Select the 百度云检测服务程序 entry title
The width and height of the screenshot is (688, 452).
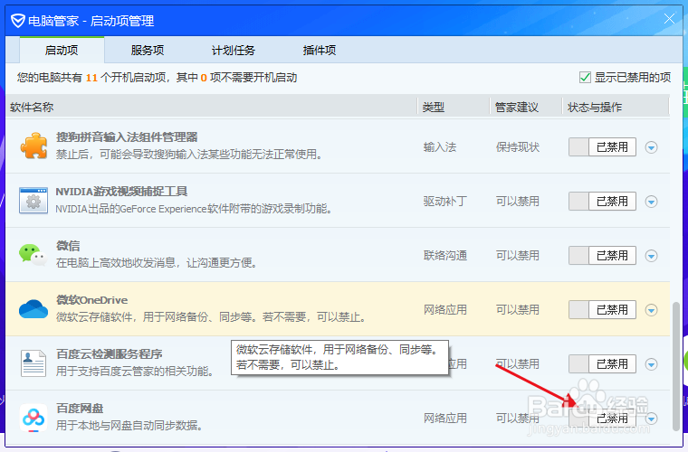coord(110,353)
